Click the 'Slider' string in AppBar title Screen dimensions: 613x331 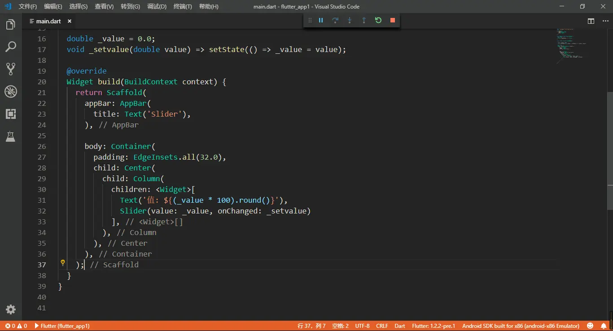164,114
